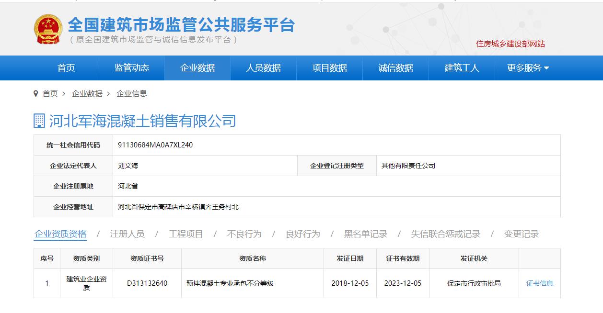The width and height of the screenshot is (603, 313).
Task: Click credit code 91130684MA0A7XL240
Action: (x=155, y=145)
